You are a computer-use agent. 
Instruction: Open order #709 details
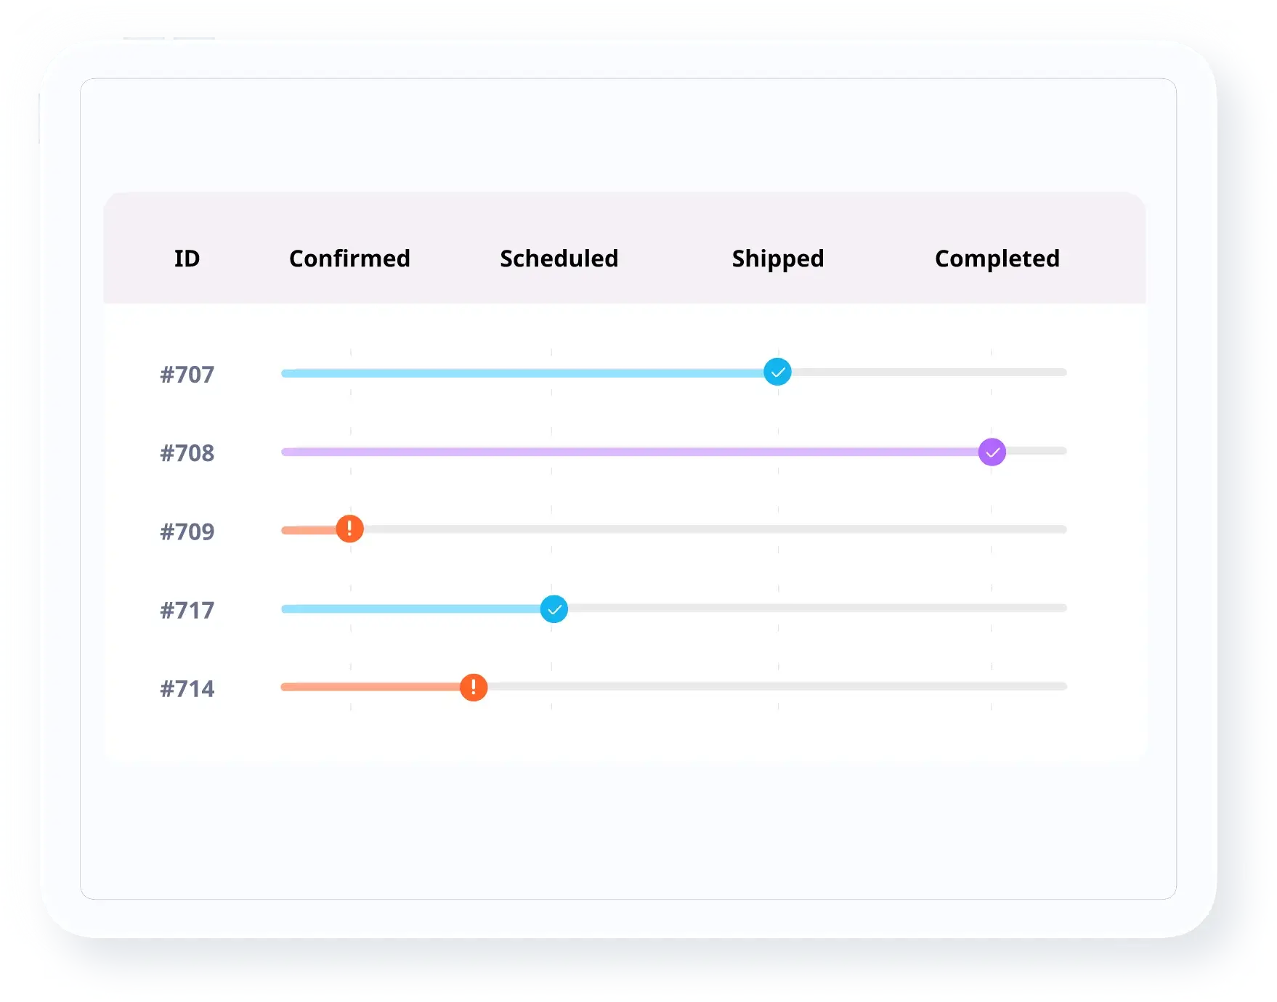(187, 531)
